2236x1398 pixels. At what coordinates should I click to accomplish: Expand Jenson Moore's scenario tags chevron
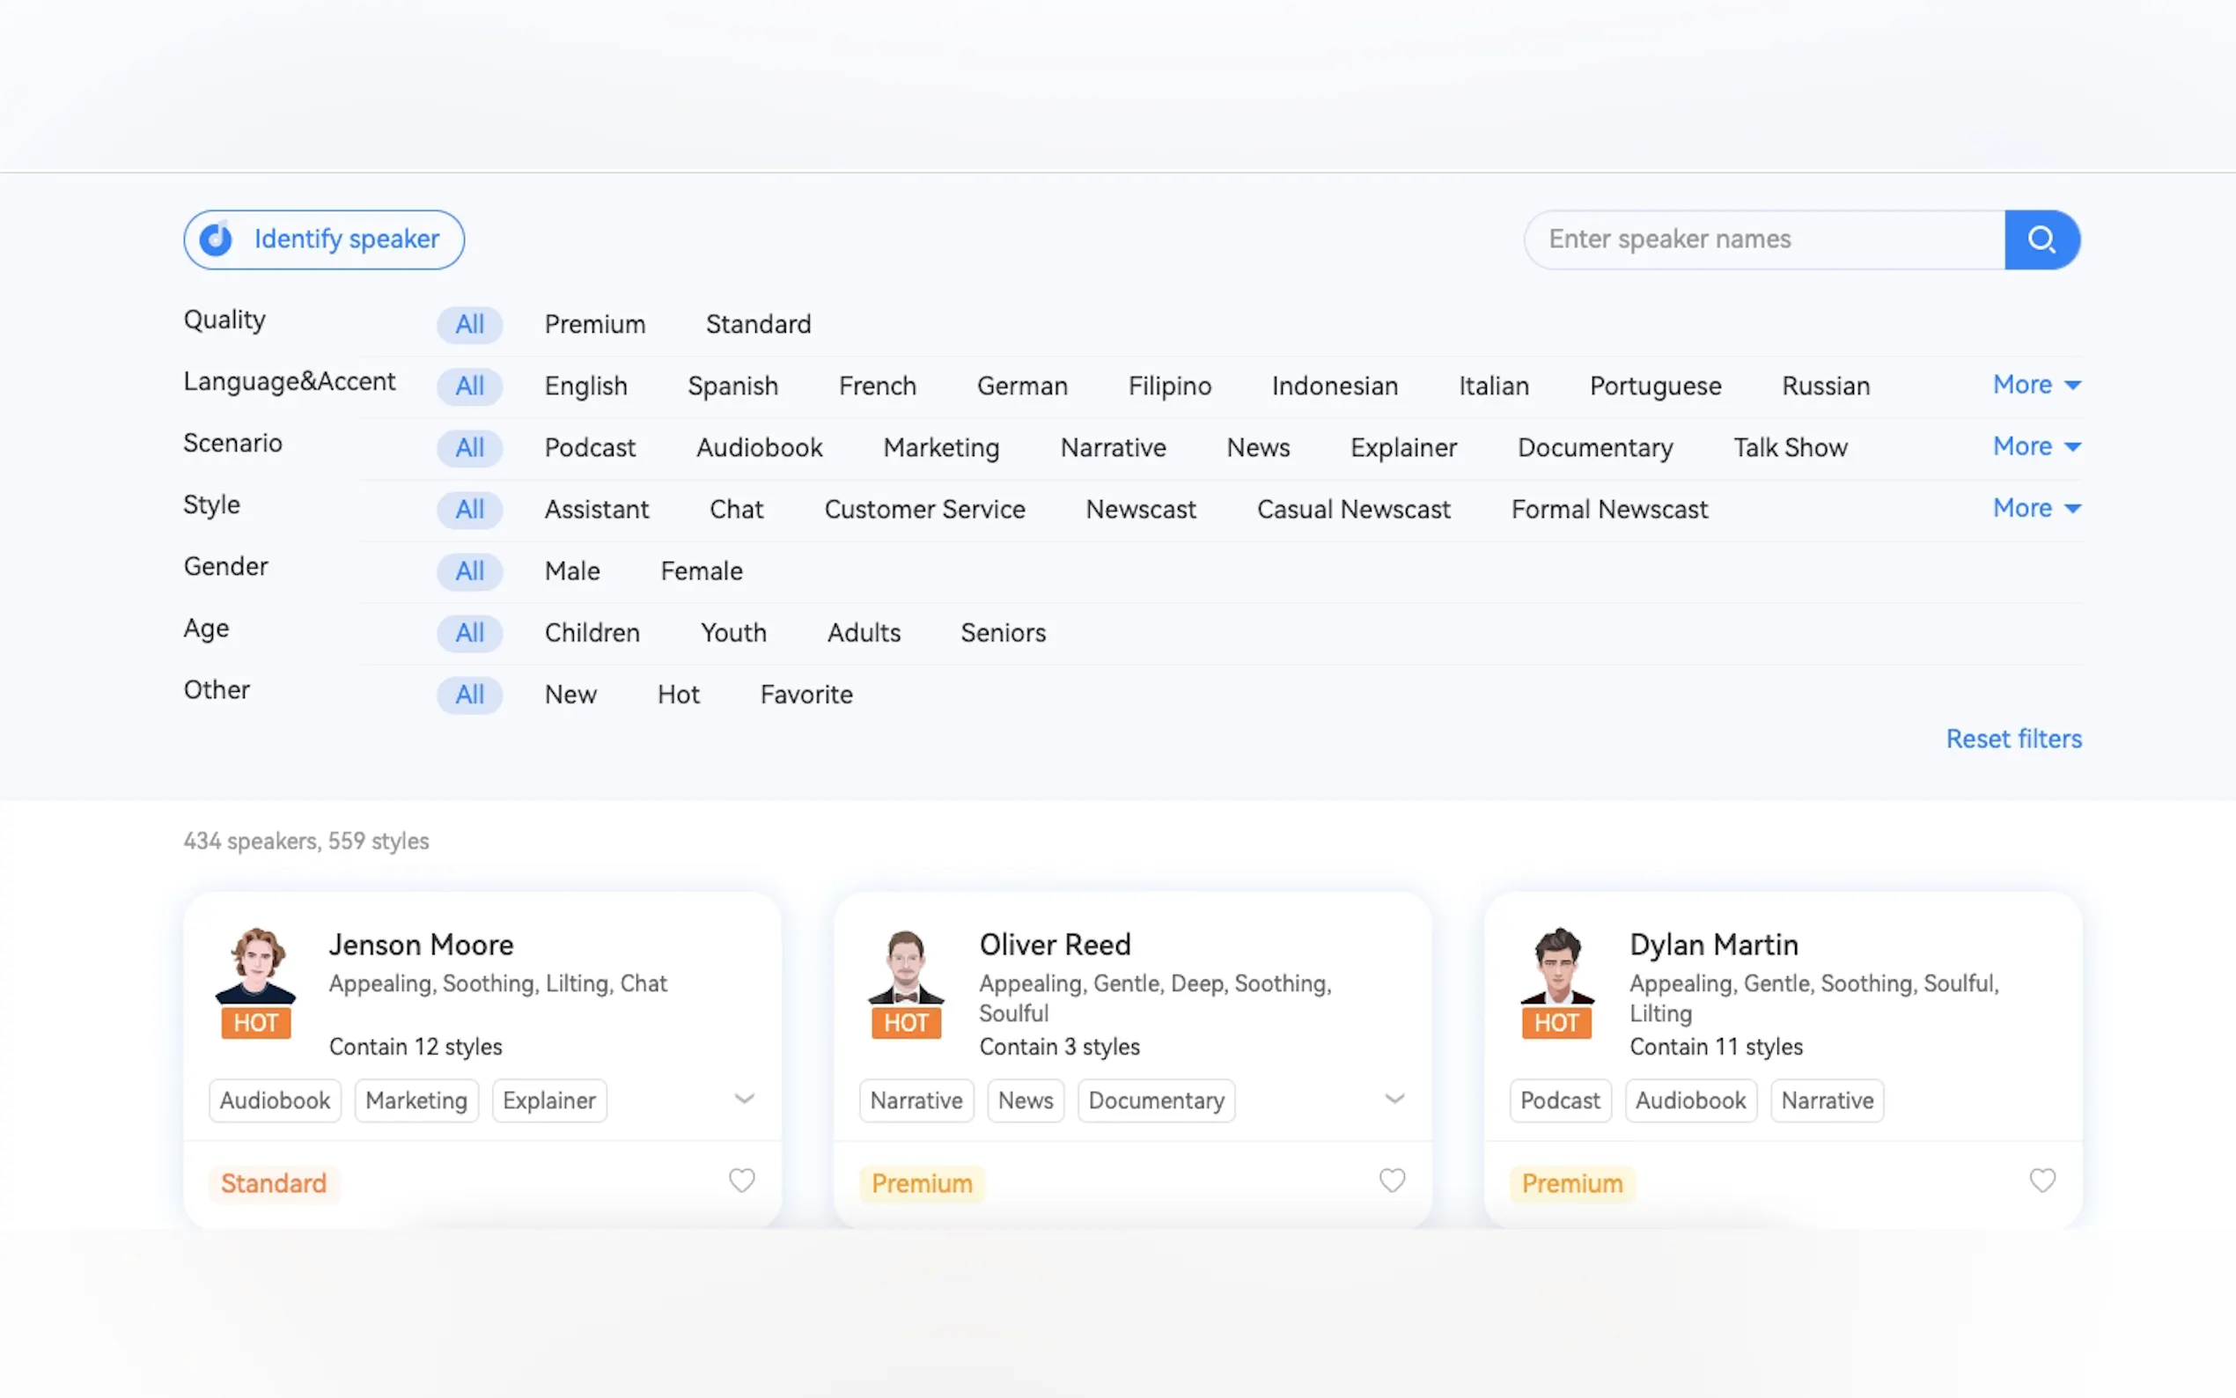(744, 1099)
